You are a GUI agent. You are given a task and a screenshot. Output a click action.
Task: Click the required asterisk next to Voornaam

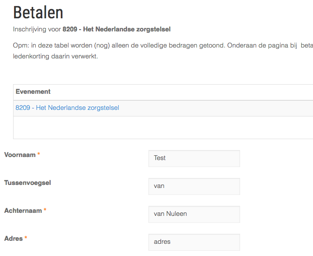[x=39, y=155]
